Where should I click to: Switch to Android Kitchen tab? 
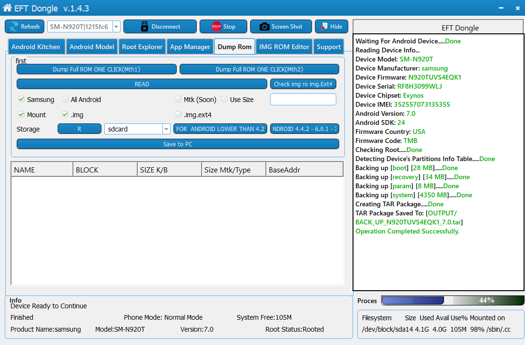[36, 47]
